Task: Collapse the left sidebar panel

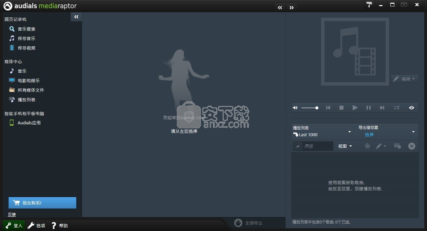Action: pos(76,17)
